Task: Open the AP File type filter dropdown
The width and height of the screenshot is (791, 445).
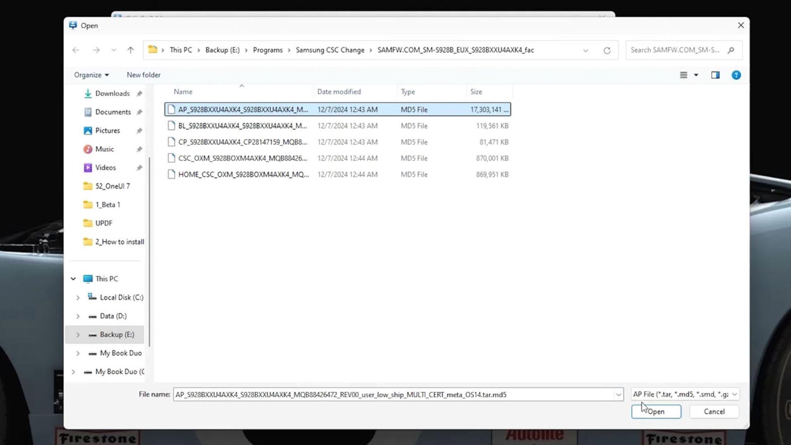Action: 685,395
